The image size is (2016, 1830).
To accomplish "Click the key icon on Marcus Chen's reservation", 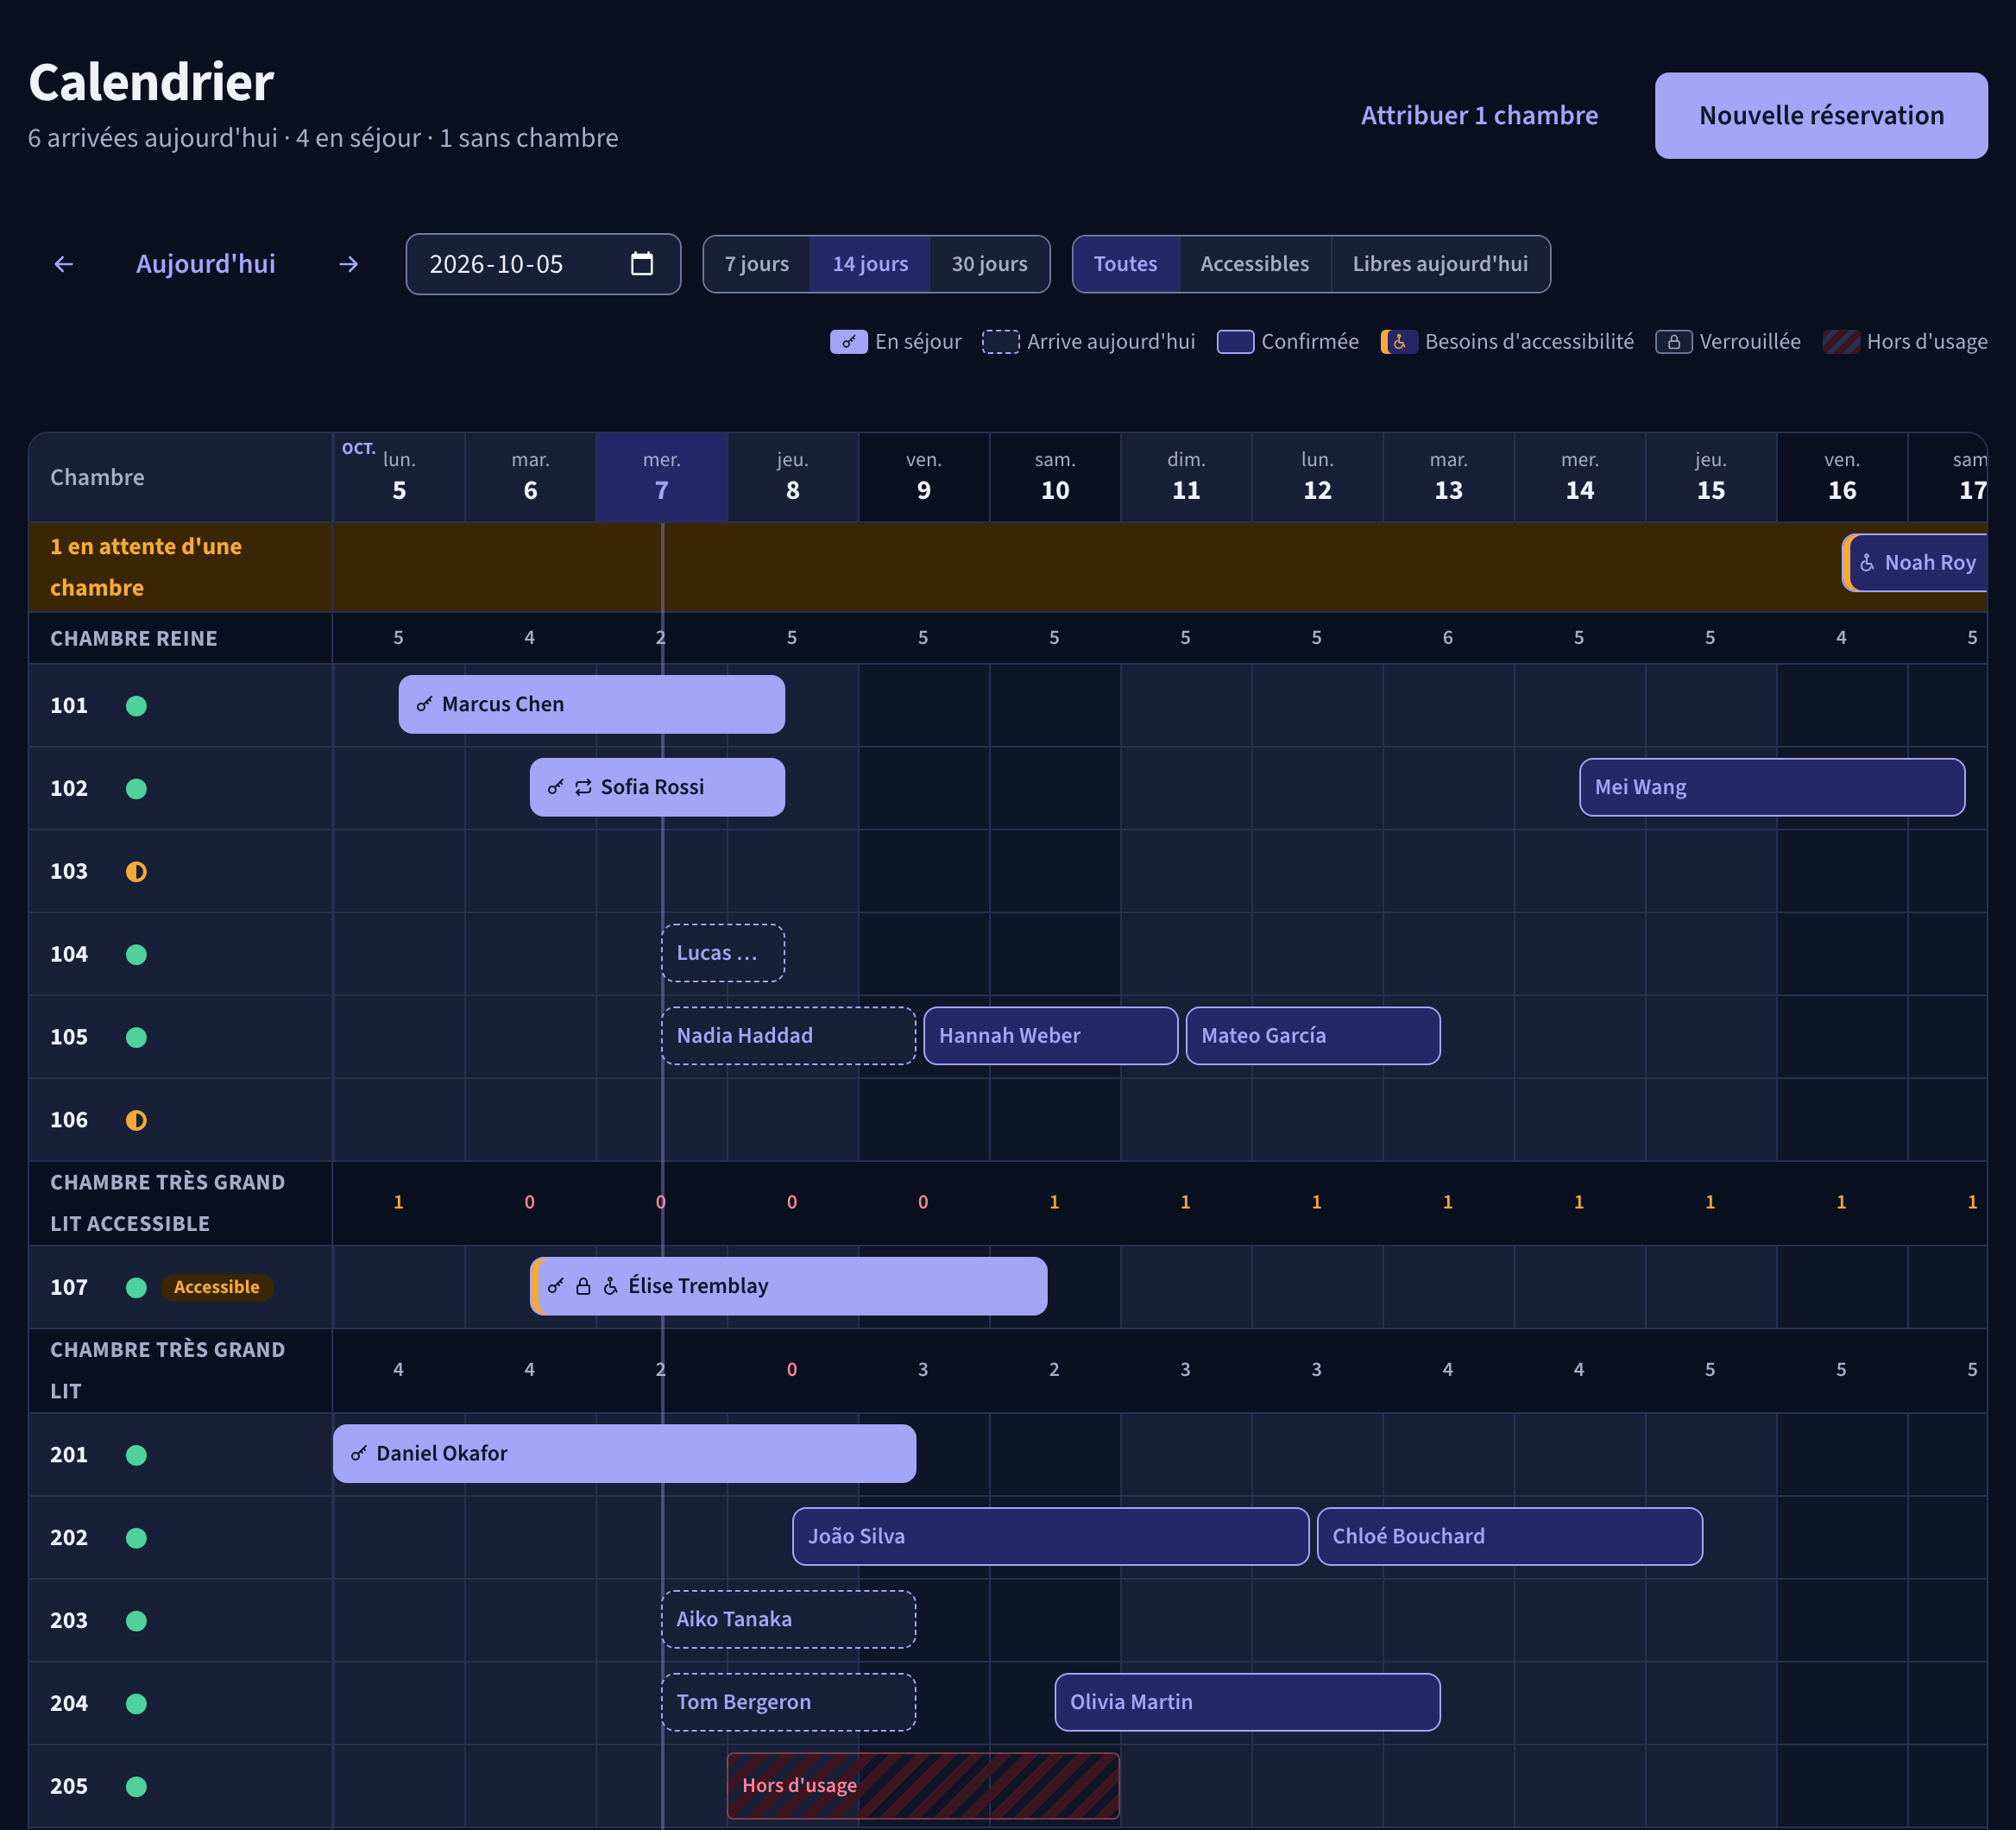I will (424, 704).
